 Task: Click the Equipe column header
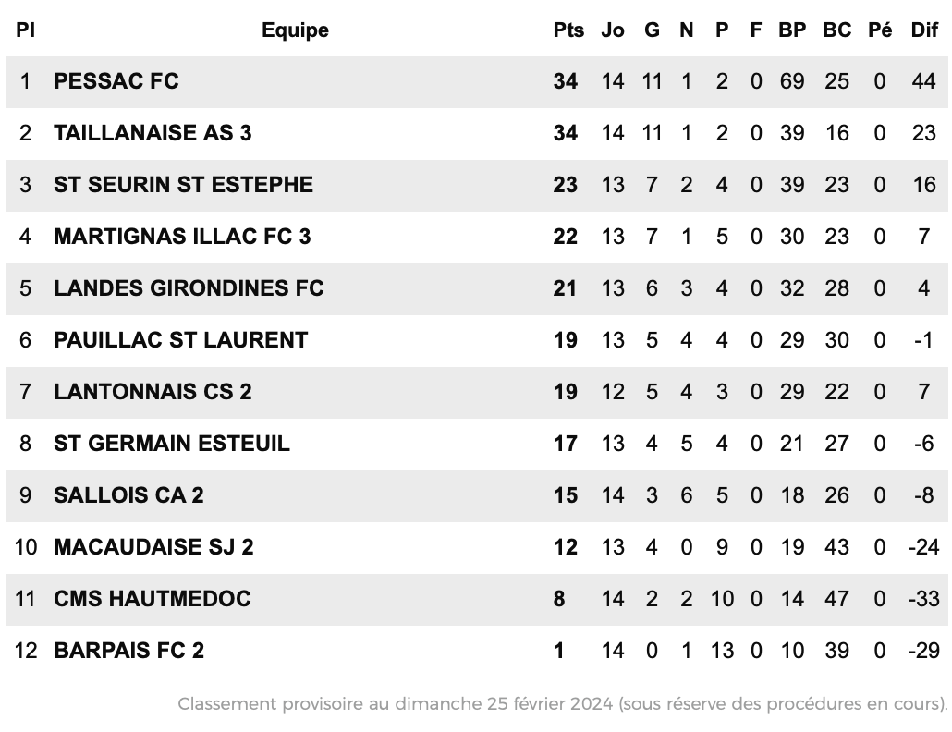(295, 30)
